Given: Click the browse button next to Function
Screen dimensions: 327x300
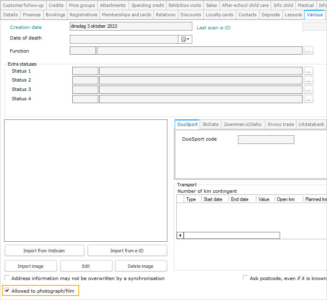Looking at the screenshot, I should coord(309,51).
